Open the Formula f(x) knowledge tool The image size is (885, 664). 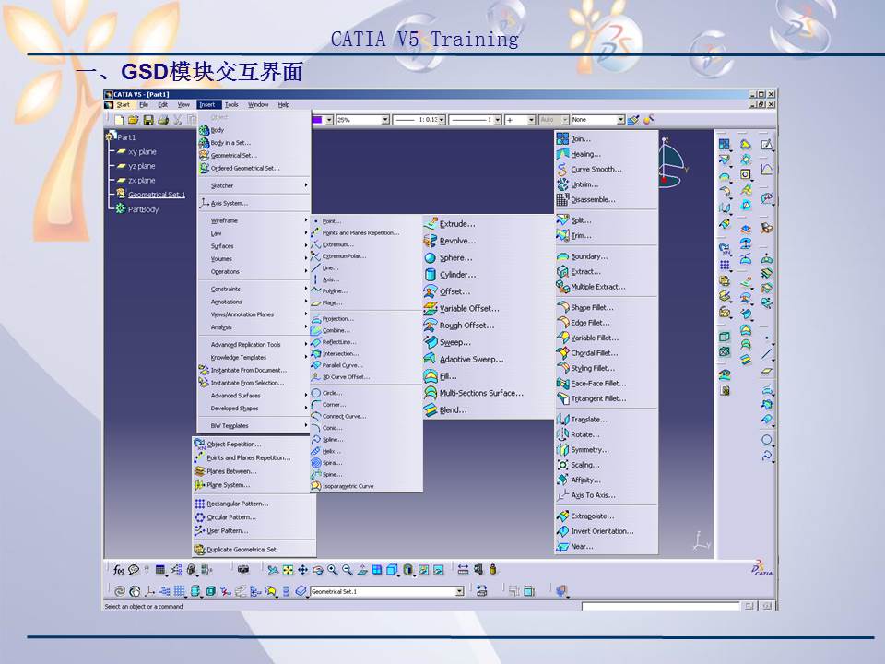click(x=117, y=571)
